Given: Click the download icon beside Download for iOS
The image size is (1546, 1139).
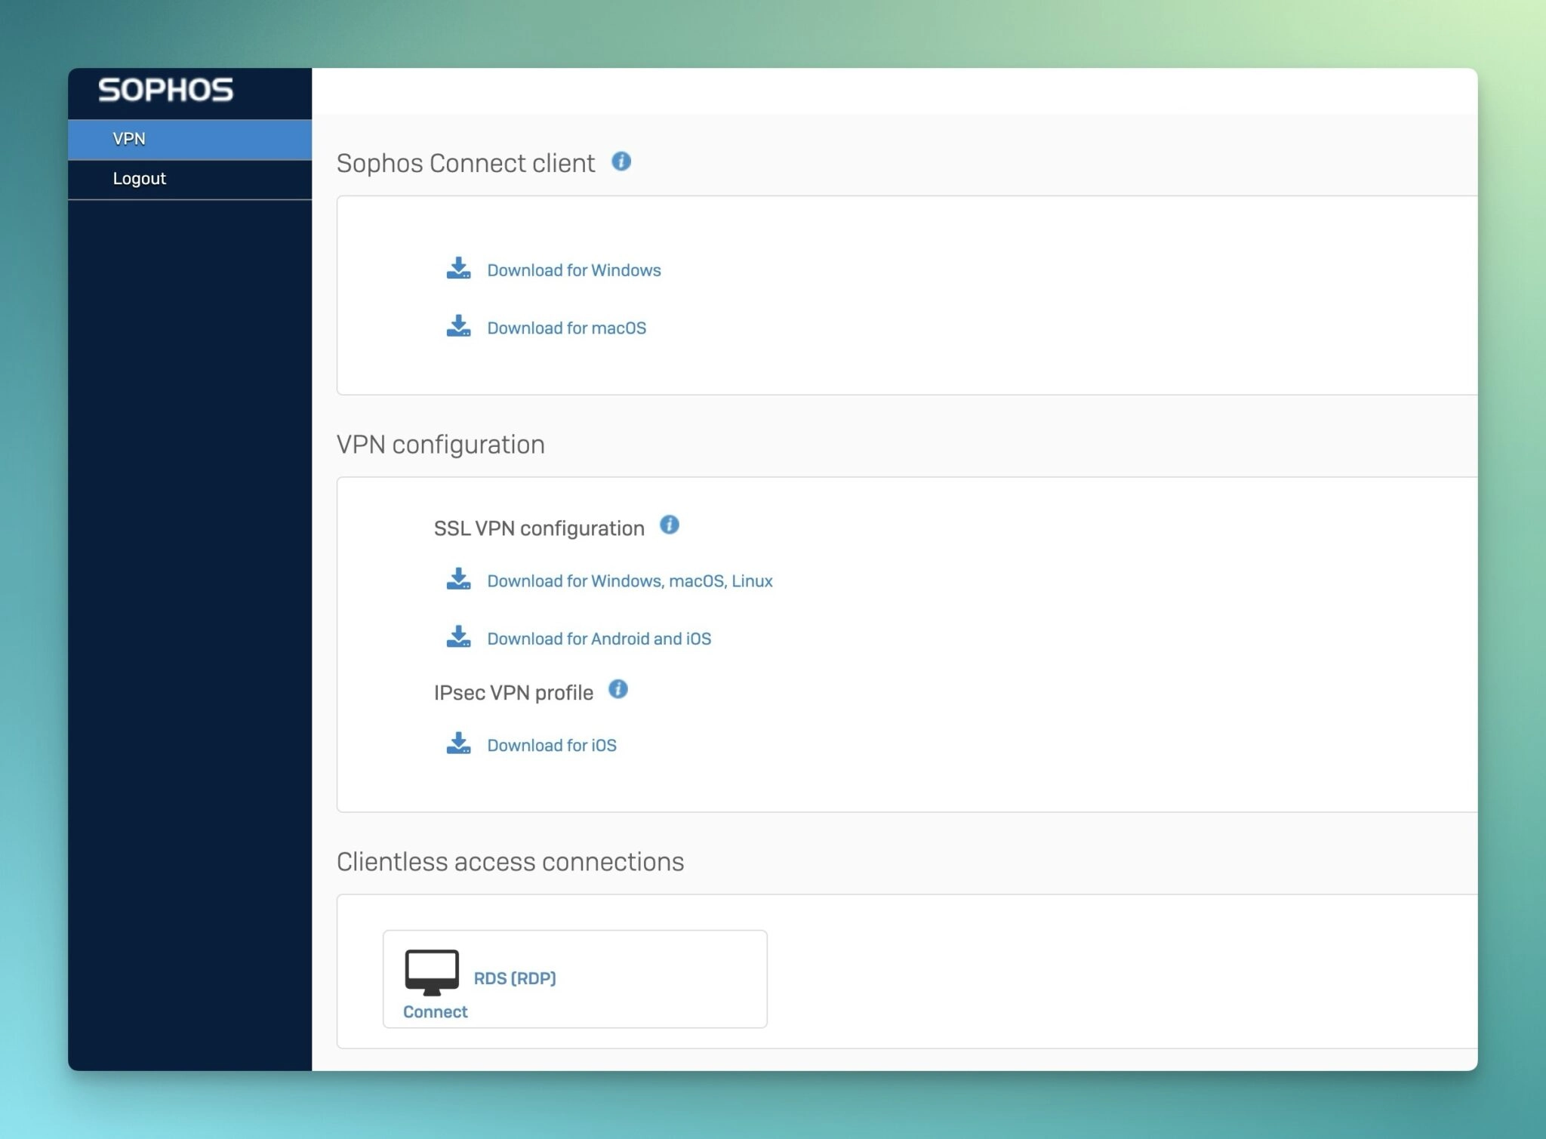Looking at the screenshot, I should pos(459,744).
